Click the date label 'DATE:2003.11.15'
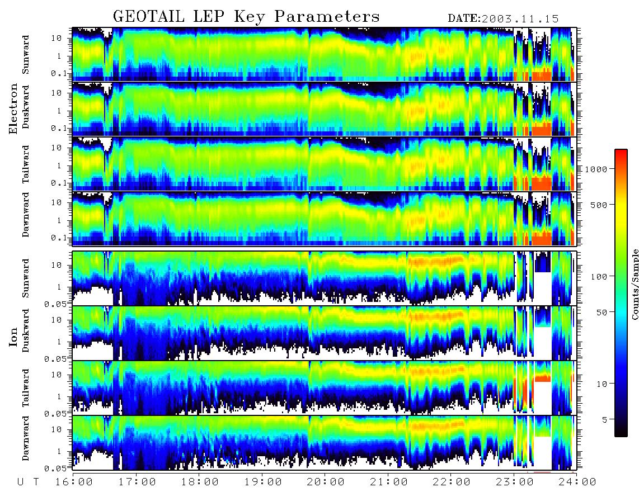The image size is (639, 492). [503, 19]
